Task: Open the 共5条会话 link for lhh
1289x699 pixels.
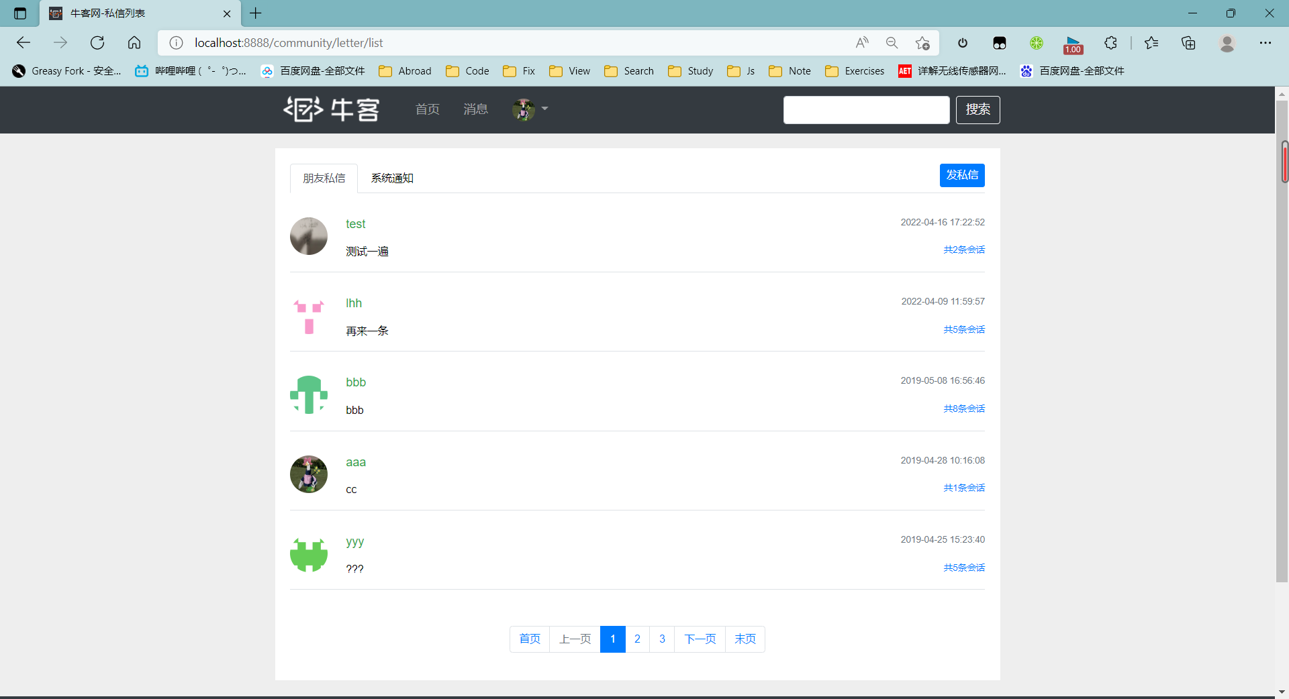Action: tap(963, 329)
